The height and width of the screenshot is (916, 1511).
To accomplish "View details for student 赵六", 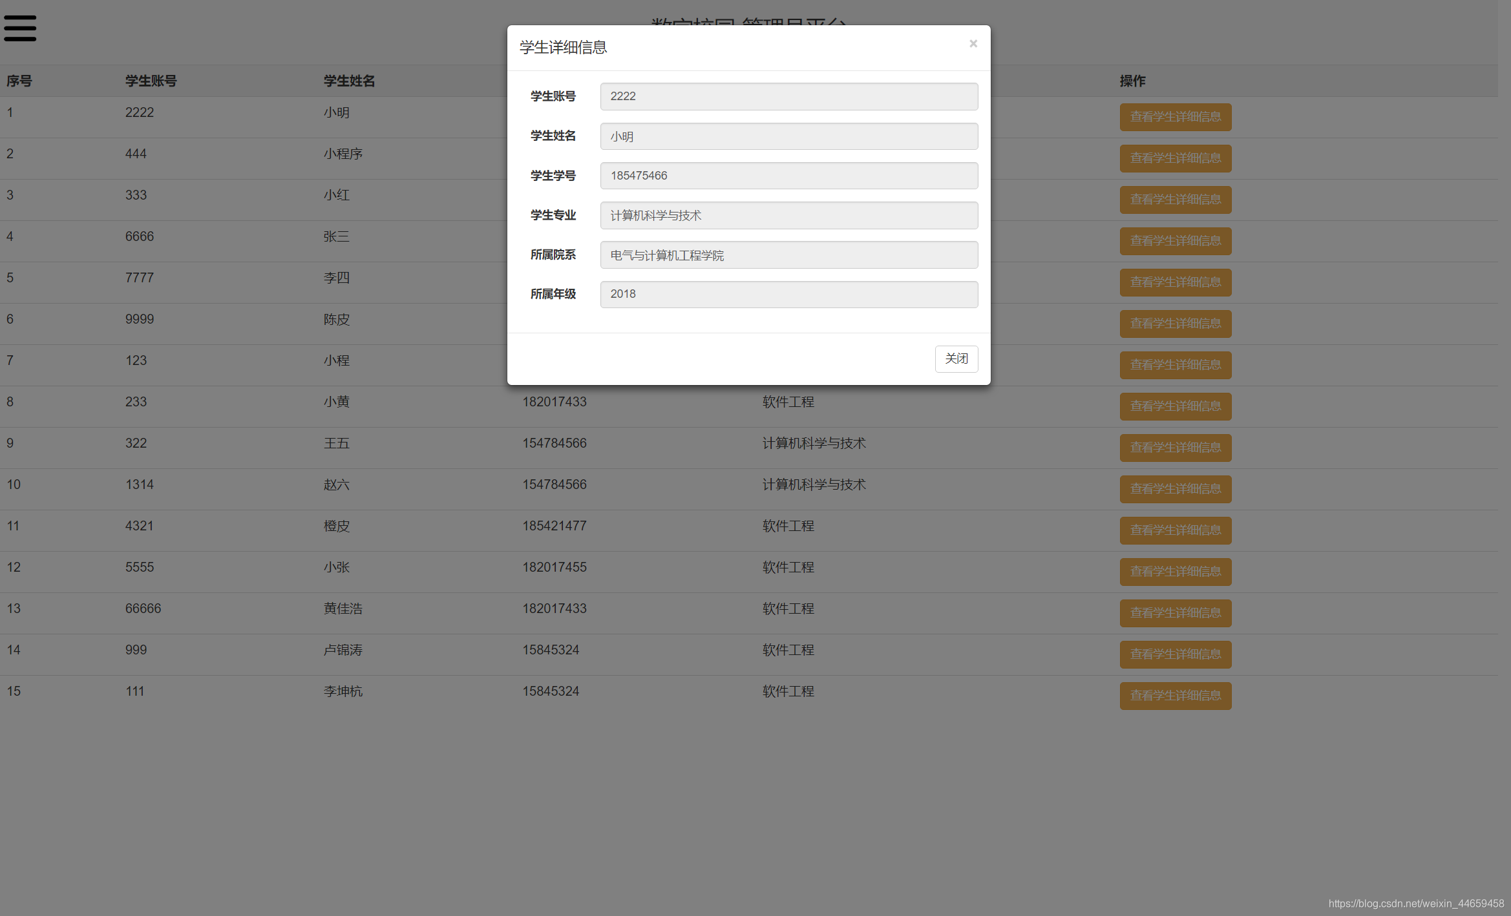I will pos(1176,489).
